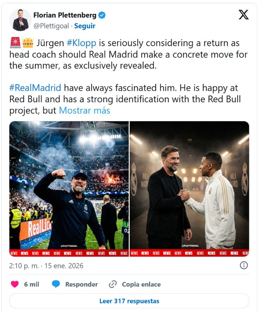Click the crown emoji in the tweet
Screen dimensions: 259x312
(28, 43)
